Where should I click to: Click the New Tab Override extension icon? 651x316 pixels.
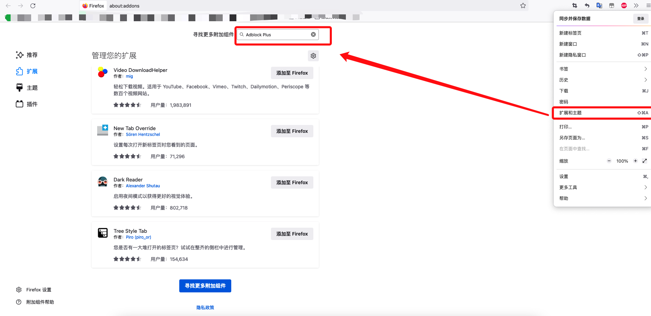(103, 130)
